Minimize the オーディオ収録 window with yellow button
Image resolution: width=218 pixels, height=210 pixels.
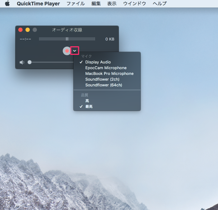[x=28, y=30]
